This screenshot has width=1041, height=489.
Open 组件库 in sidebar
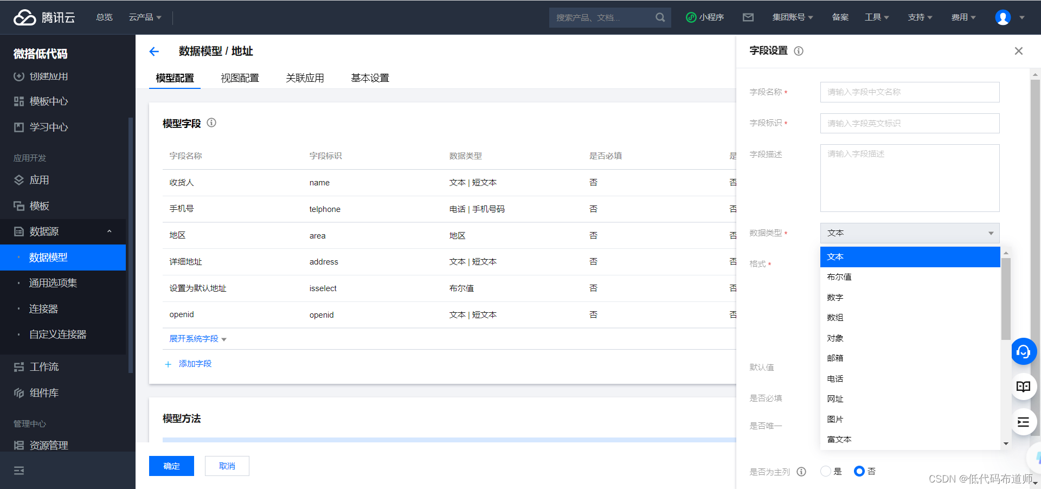(x=44, y=393)
